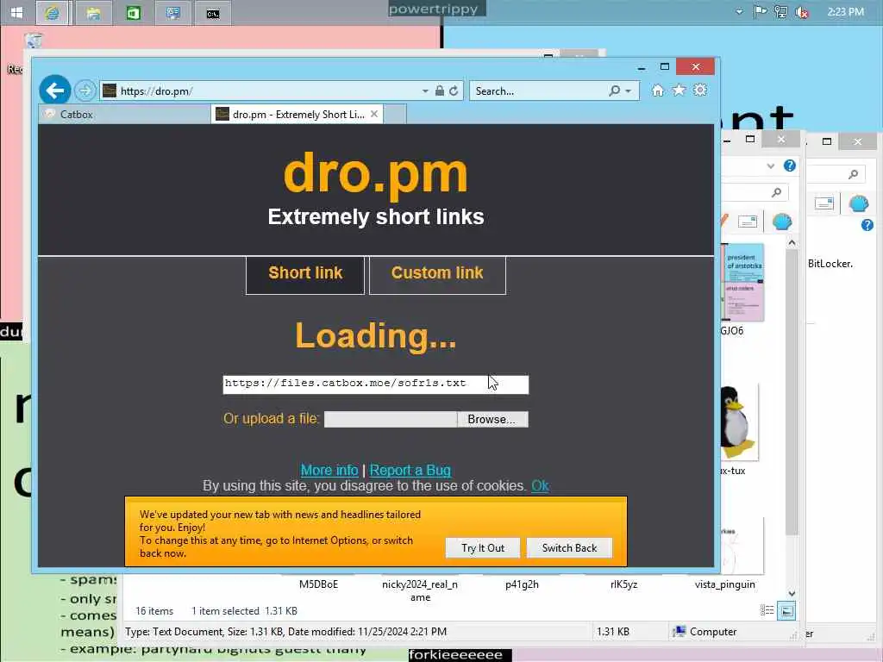Viewport: 883px width, 662px height.
Task: Show hidden tray icons arrow
Action: [739, 12]
